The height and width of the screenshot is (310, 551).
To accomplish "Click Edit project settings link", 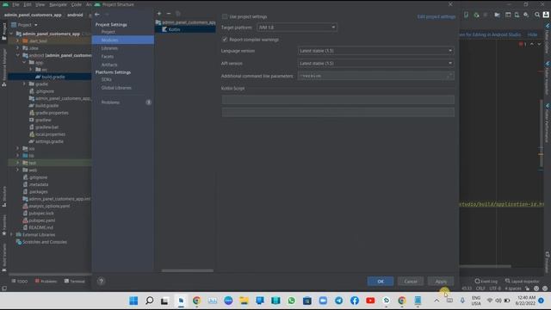I will (x=436, y=16).
